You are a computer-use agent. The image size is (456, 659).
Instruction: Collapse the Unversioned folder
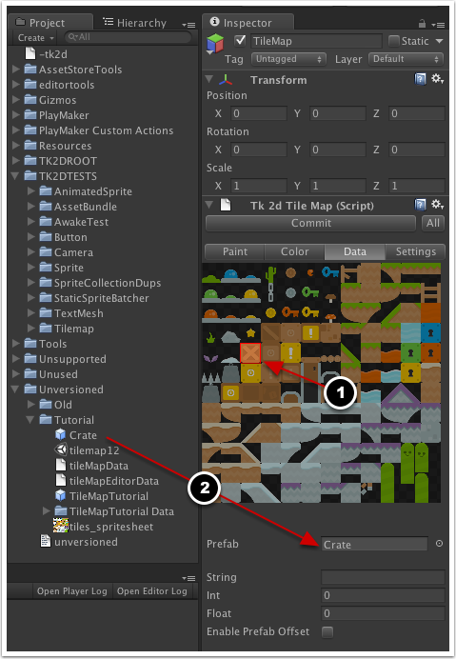pyautogui.click(x=15, y=389)
